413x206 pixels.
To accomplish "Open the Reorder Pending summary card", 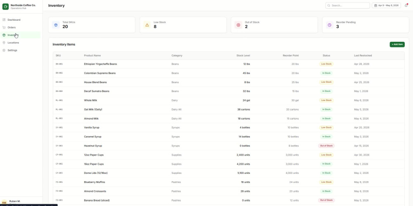I will tap(366, 25).
